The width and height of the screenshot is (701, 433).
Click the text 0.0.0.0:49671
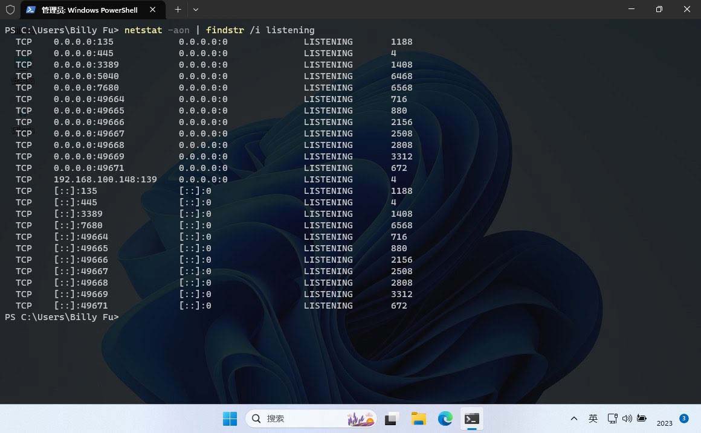coord(89,168)
